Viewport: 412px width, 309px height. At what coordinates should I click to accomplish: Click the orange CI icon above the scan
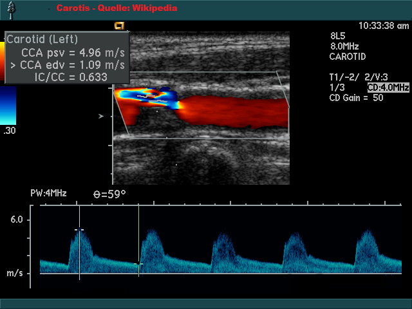119,26
